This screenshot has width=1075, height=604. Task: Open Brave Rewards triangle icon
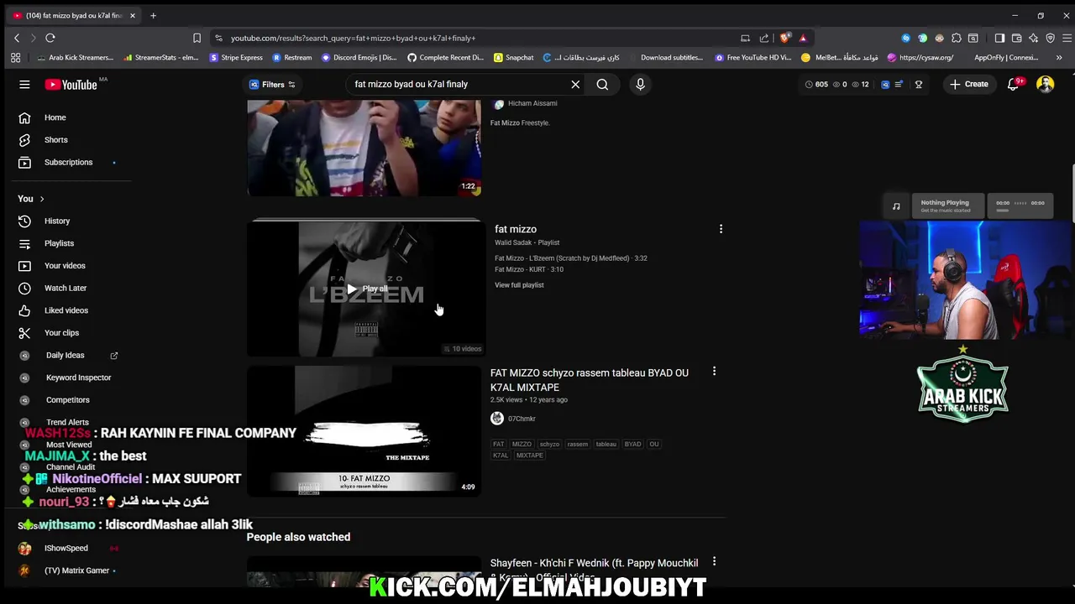[x=803, y=38]
